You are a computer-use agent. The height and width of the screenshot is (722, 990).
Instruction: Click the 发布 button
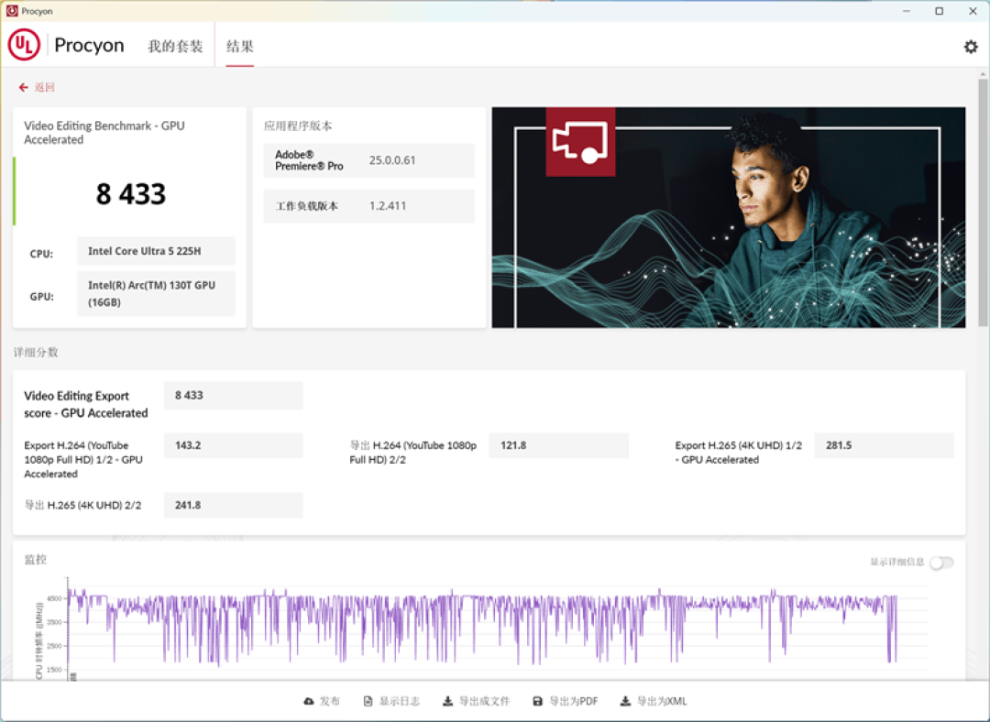pos(322,701)
